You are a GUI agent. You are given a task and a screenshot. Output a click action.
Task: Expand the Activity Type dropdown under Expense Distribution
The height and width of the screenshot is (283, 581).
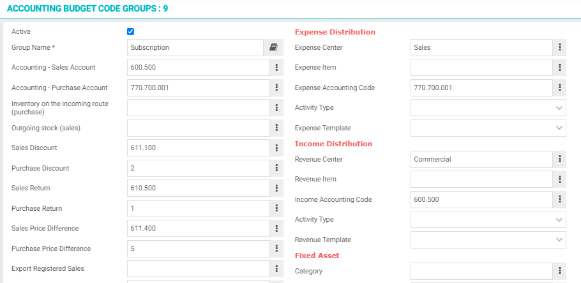tap(488, 107)
